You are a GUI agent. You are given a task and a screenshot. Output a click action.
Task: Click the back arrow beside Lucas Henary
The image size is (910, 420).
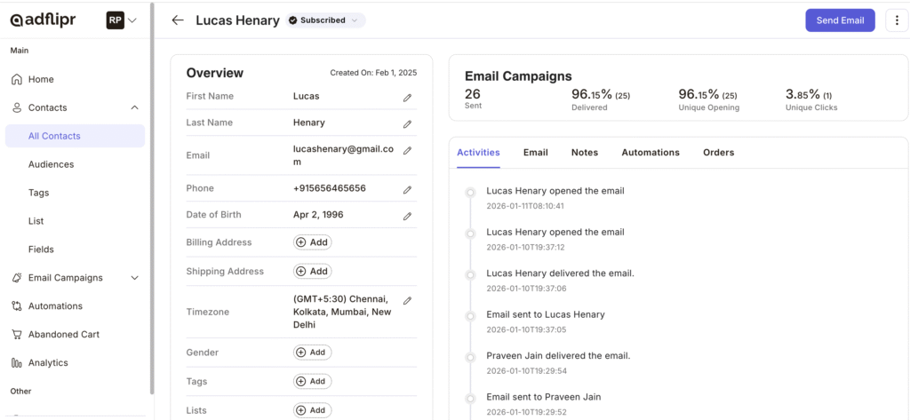(178, 20)
